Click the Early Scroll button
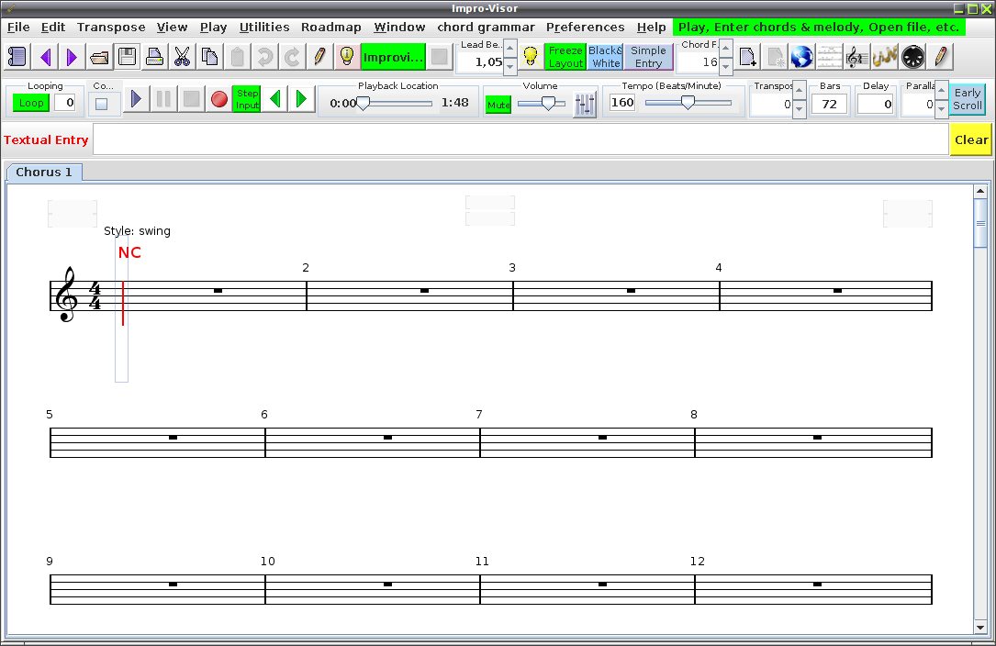This screenshot has width=996, height=646. [967, 99]
